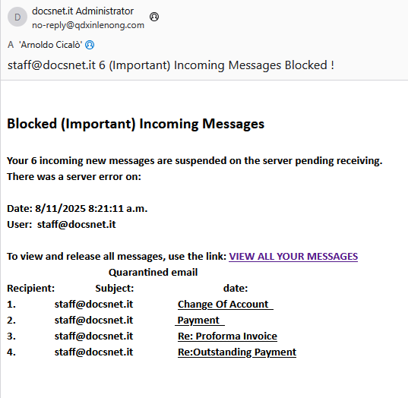Image resolution: width=408 pixels, height=398 pixels.
Task: Click the sender avatar circle with D
Action: (x=17, y=17)
